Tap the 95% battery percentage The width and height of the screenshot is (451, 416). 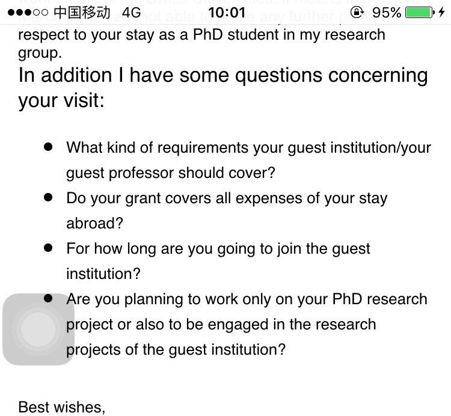point(387,13)
